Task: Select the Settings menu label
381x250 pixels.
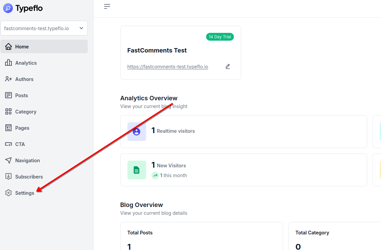Action: pyautogui.click(x=24, y=193)
